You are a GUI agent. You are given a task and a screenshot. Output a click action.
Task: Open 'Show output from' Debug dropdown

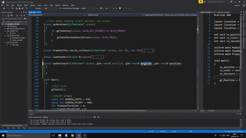coord(62,117)
